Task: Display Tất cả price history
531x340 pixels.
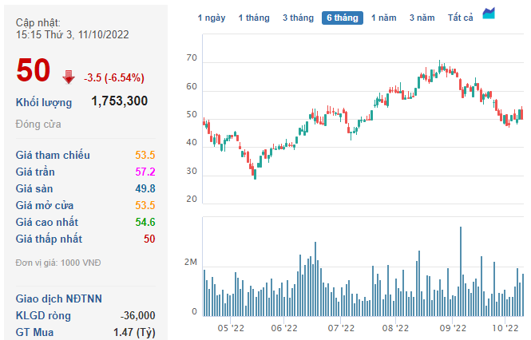Action: tap(461, 18)
